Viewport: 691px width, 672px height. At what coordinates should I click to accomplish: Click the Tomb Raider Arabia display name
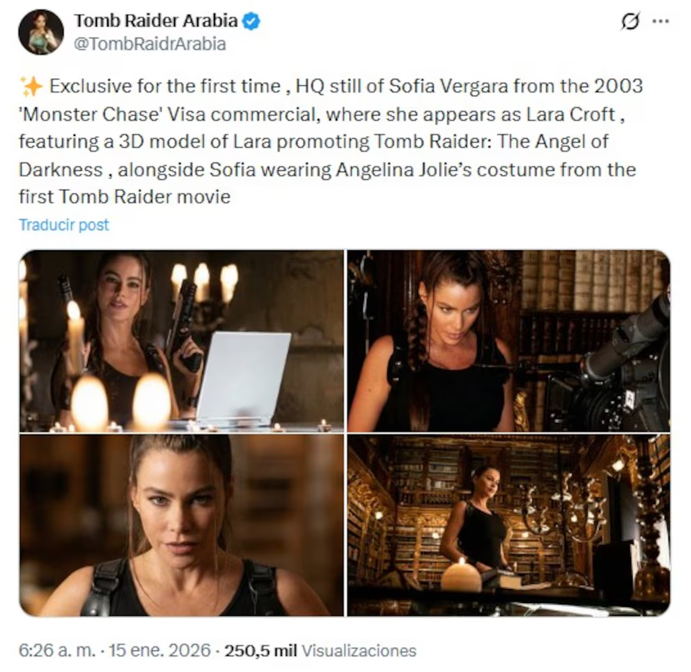pos(156,20)
